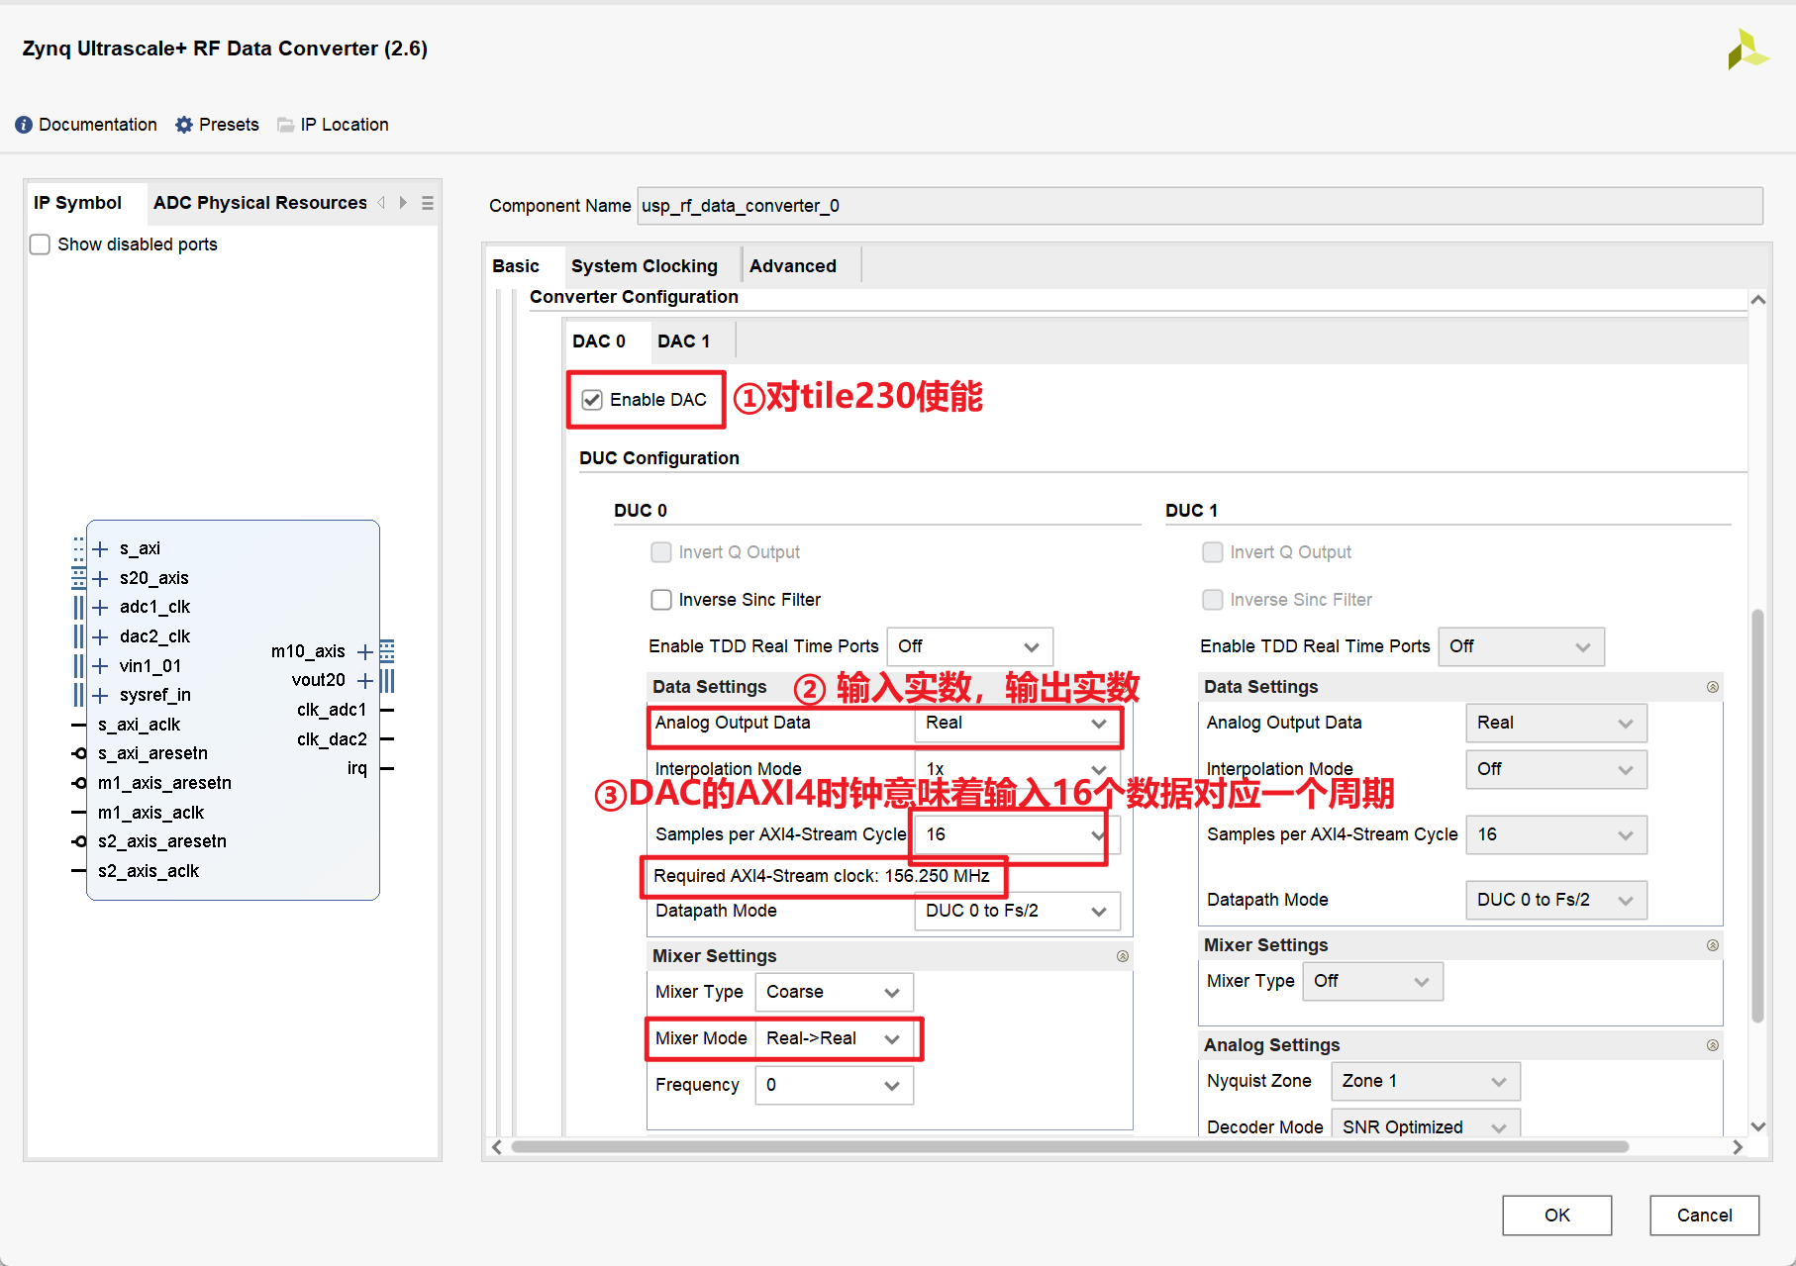Click the Cancel button

tap(1704, 1216)
